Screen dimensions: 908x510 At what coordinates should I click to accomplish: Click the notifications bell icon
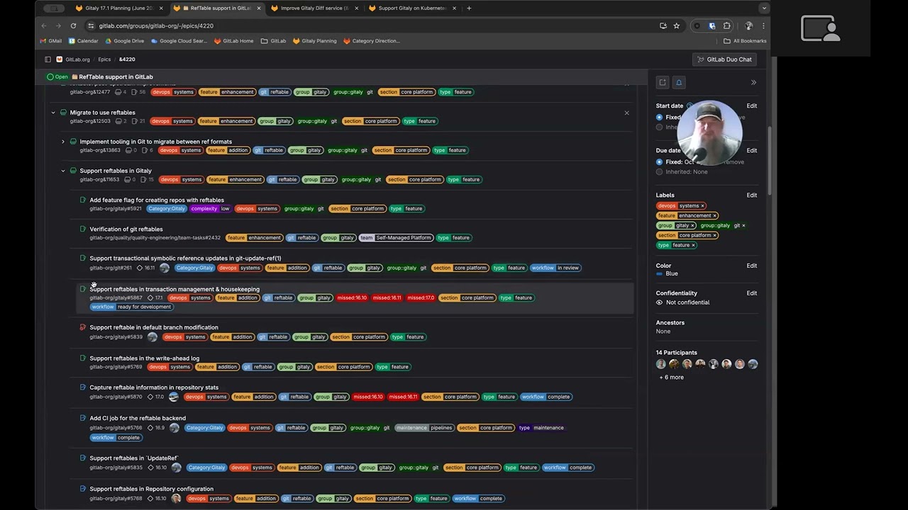click(x=679, y=83)
